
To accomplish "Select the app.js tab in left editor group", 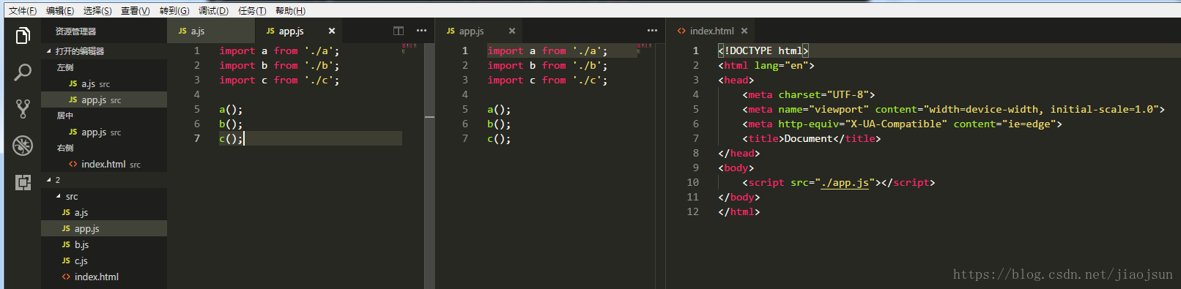I will [x=299, y=31].
